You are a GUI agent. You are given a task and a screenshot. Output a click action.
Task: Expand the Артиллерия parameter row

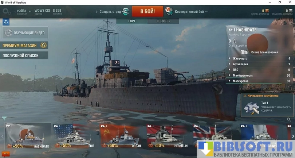[x=240, y=64]
